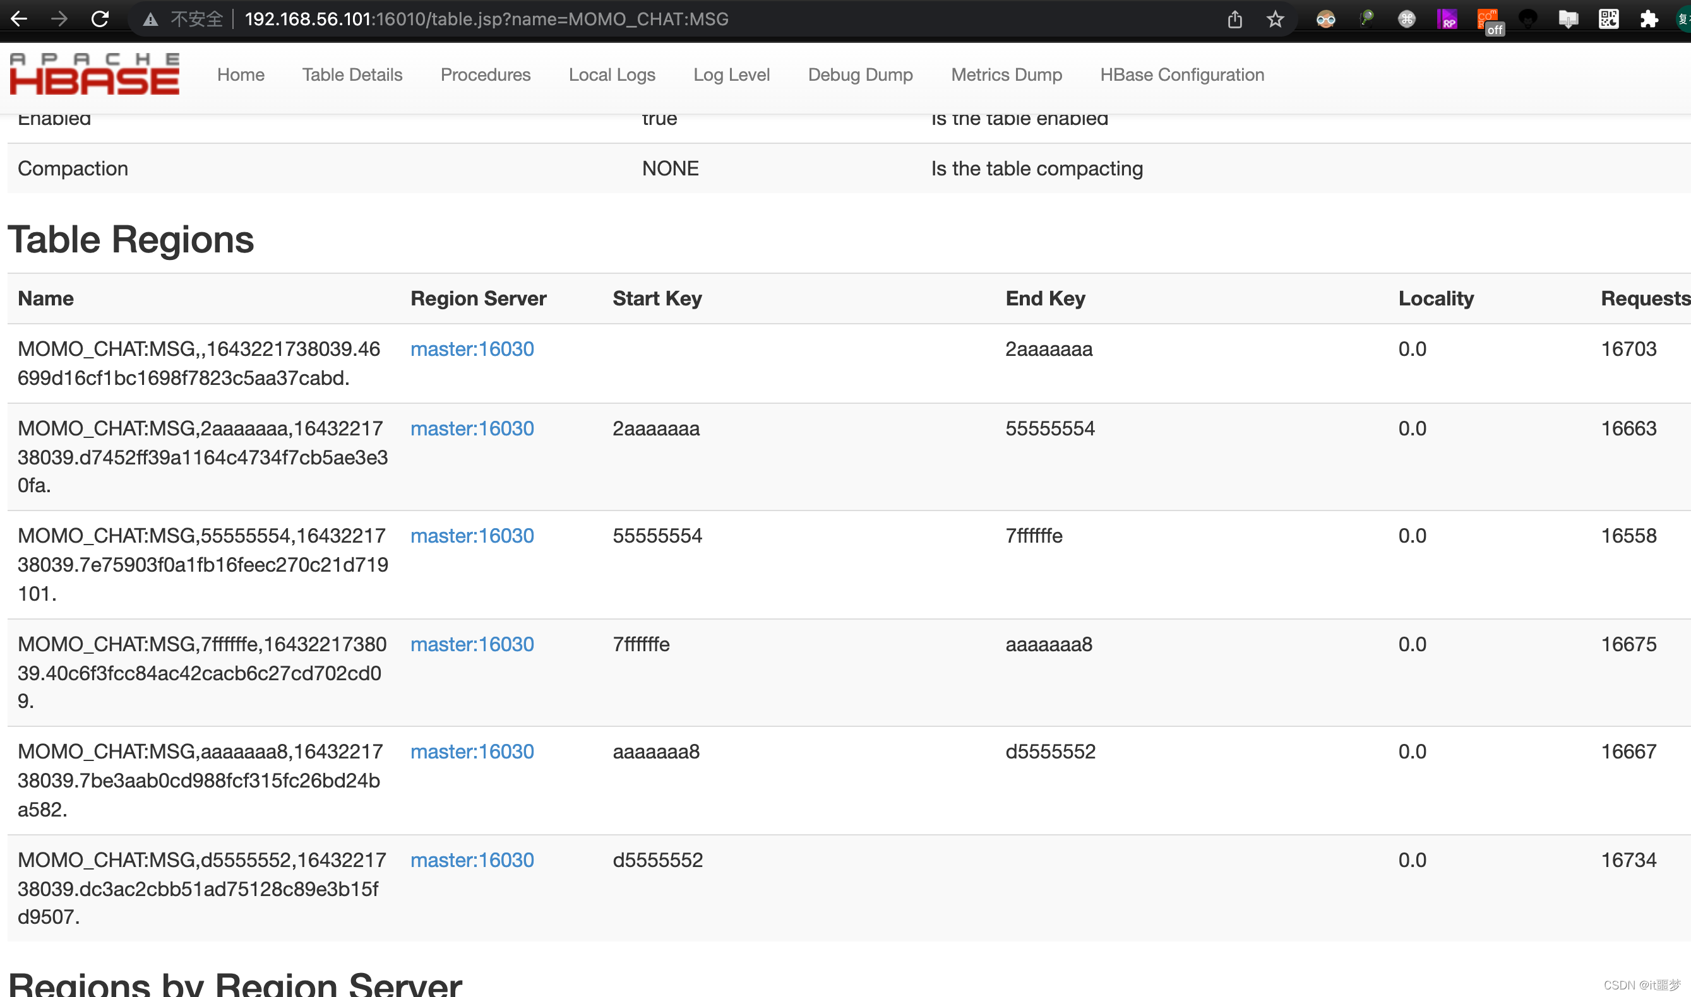Open the QR code extension icon

[x=1608, y=19]
